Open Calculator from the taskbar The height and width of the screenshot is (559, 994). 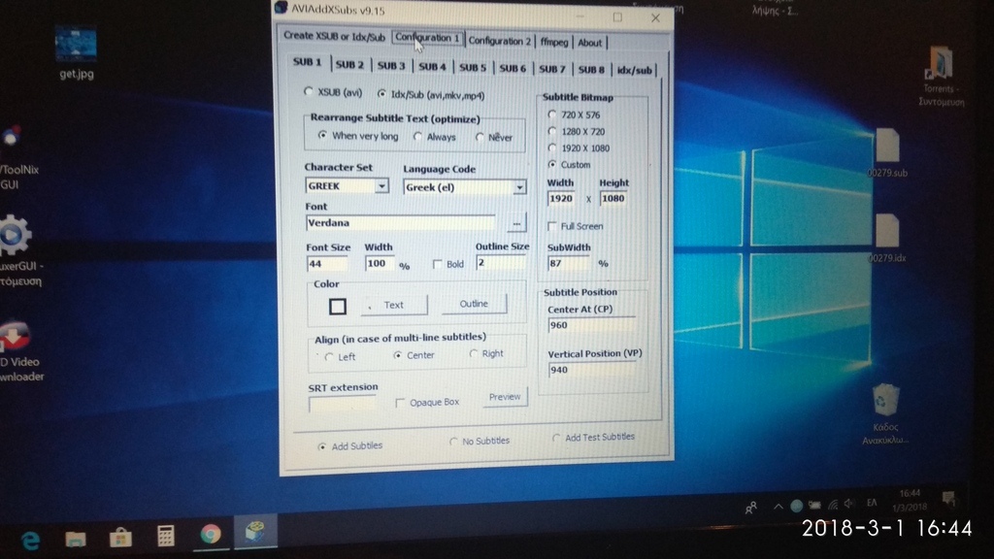click(x=165, y=536)
